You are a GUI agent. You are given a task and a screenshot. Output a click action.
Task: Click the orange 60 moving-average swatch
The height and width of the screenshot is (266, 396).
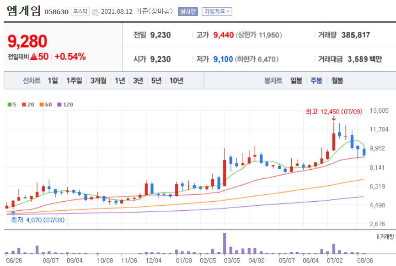(42, 104)
